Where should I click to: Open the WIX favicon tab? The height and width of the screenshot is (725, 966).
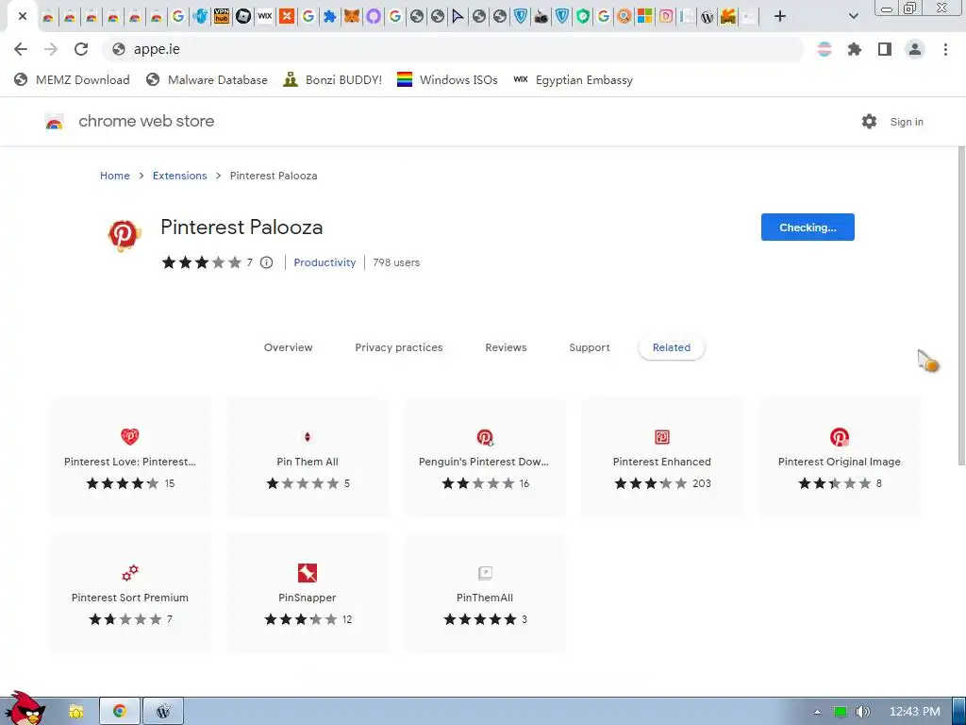pos(265,17)
